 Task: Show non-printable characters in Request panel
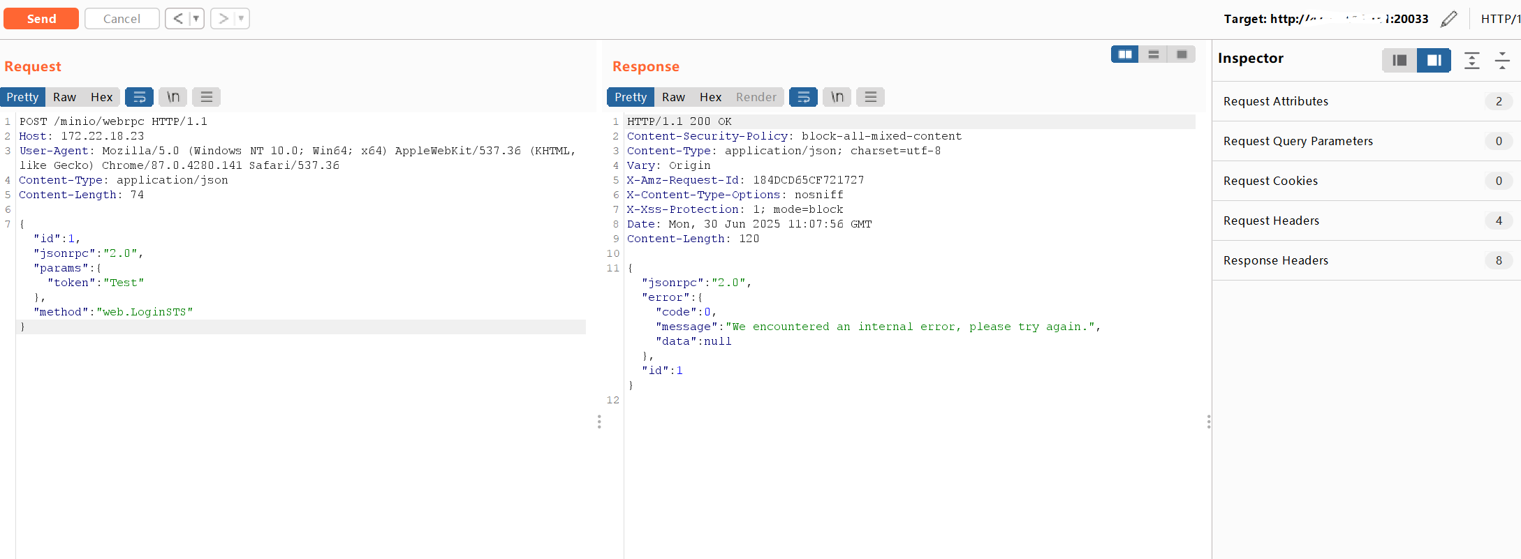pos(172,97)
